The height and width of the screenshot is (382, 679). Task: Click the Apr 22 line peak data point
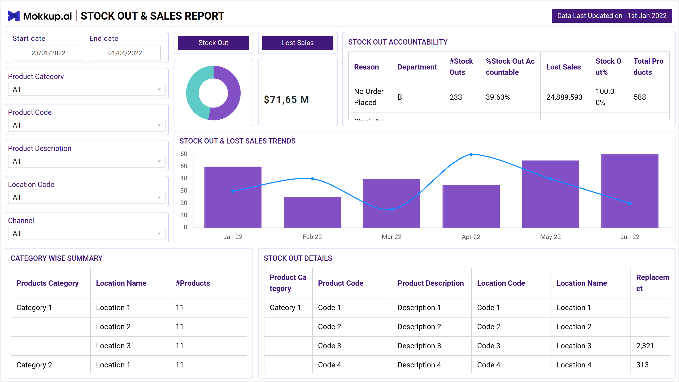[471, 154]
